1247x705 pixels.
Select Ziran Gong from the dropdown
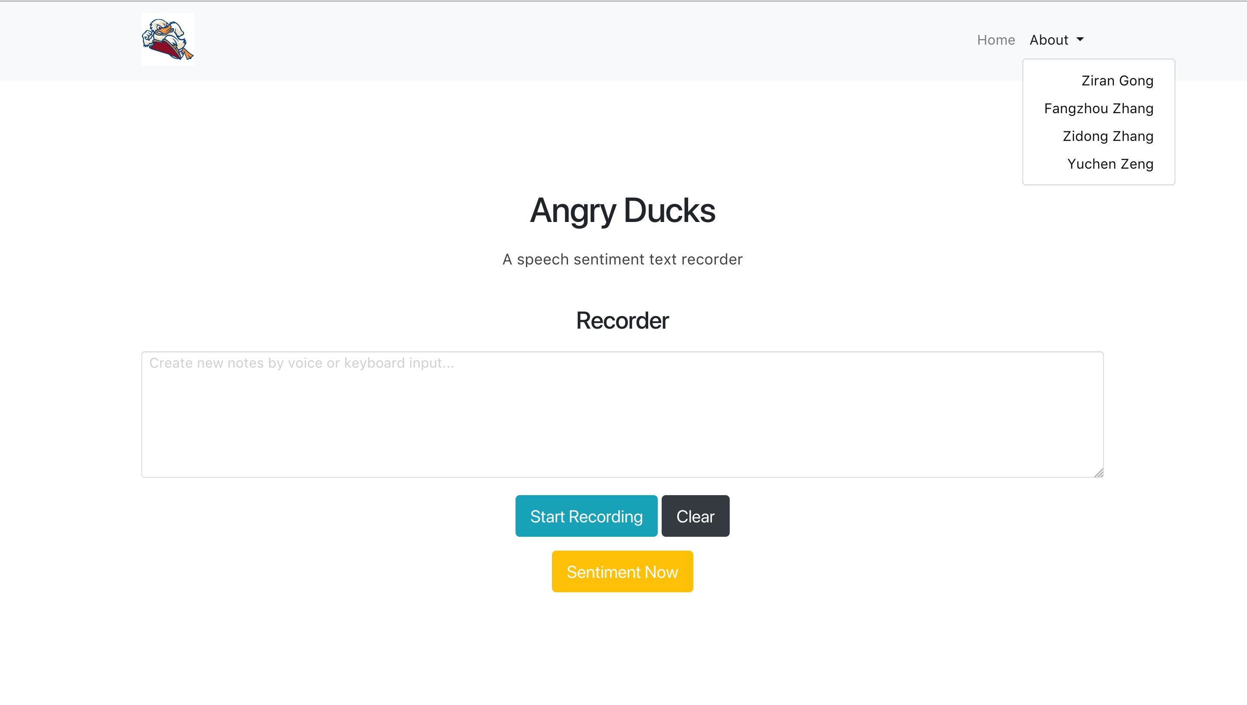point(1117,80)
